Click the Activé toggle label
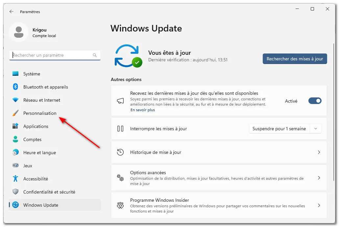Screen dimensions: 339x227 (291, 101)
